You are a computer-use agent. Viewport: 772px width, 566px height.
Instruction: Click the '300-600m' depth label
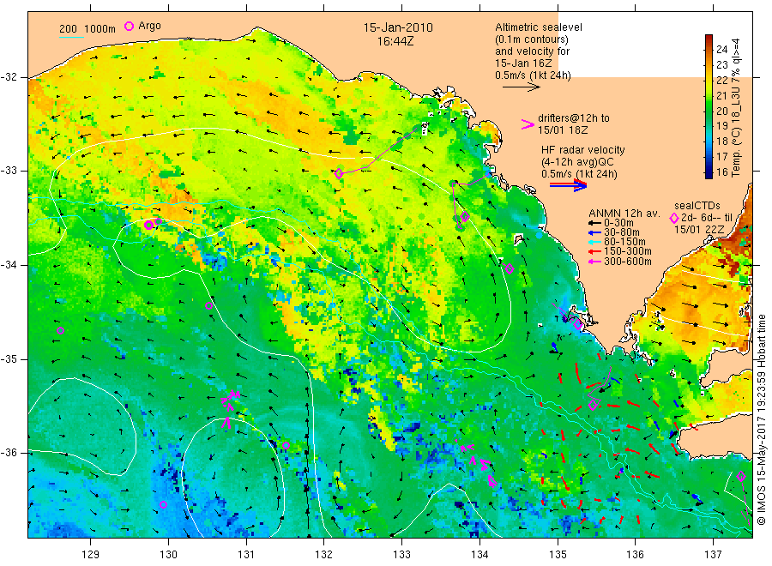point(628,262)
